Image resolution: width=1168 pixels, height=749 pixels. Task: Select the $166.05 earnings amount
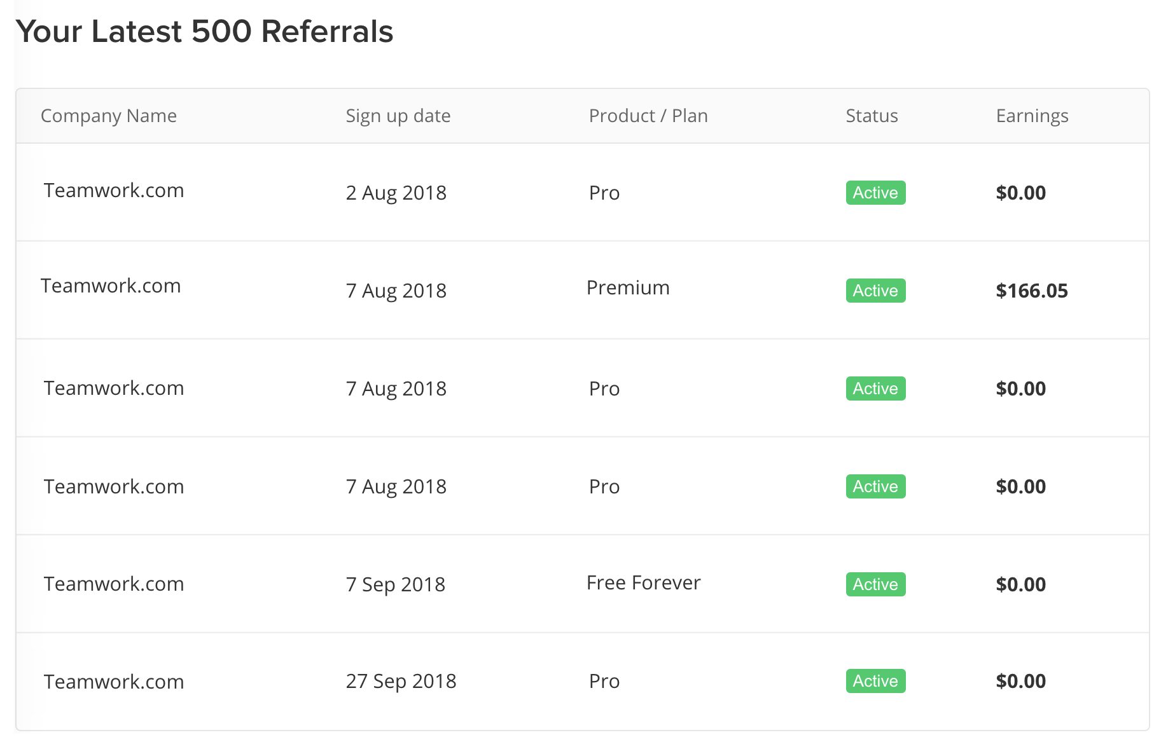click(x=1032, y=291)
